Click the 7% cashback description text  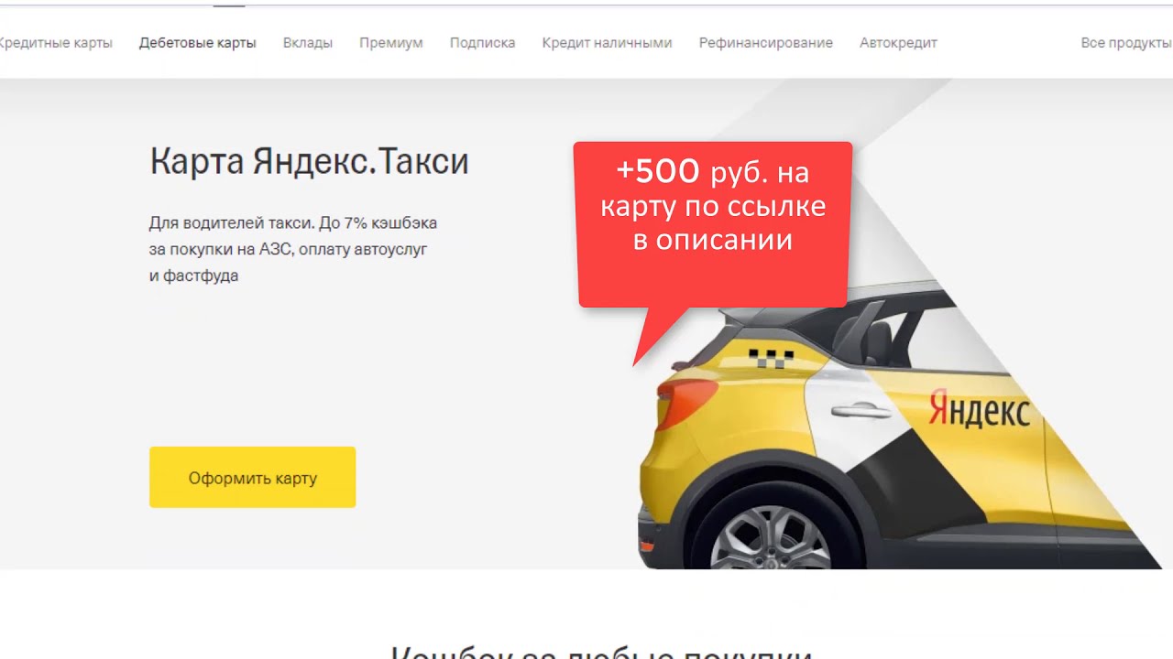(293, 249)
